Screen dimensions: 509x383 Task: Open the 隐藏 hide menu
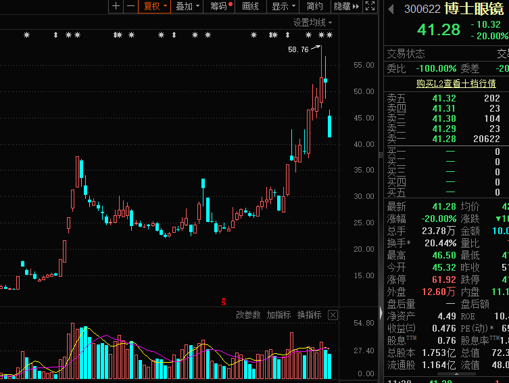click(x=345, y=6)
